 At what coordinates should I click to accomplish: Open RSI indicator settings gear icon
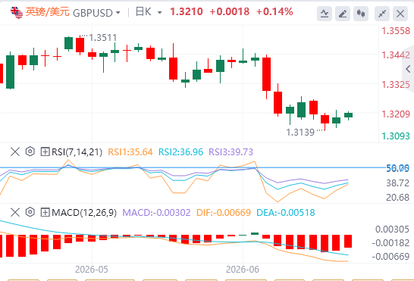point(30,151)
